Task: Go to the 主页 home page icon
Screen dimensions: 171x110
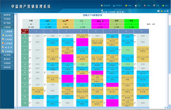Action: [x=136, y=6]
